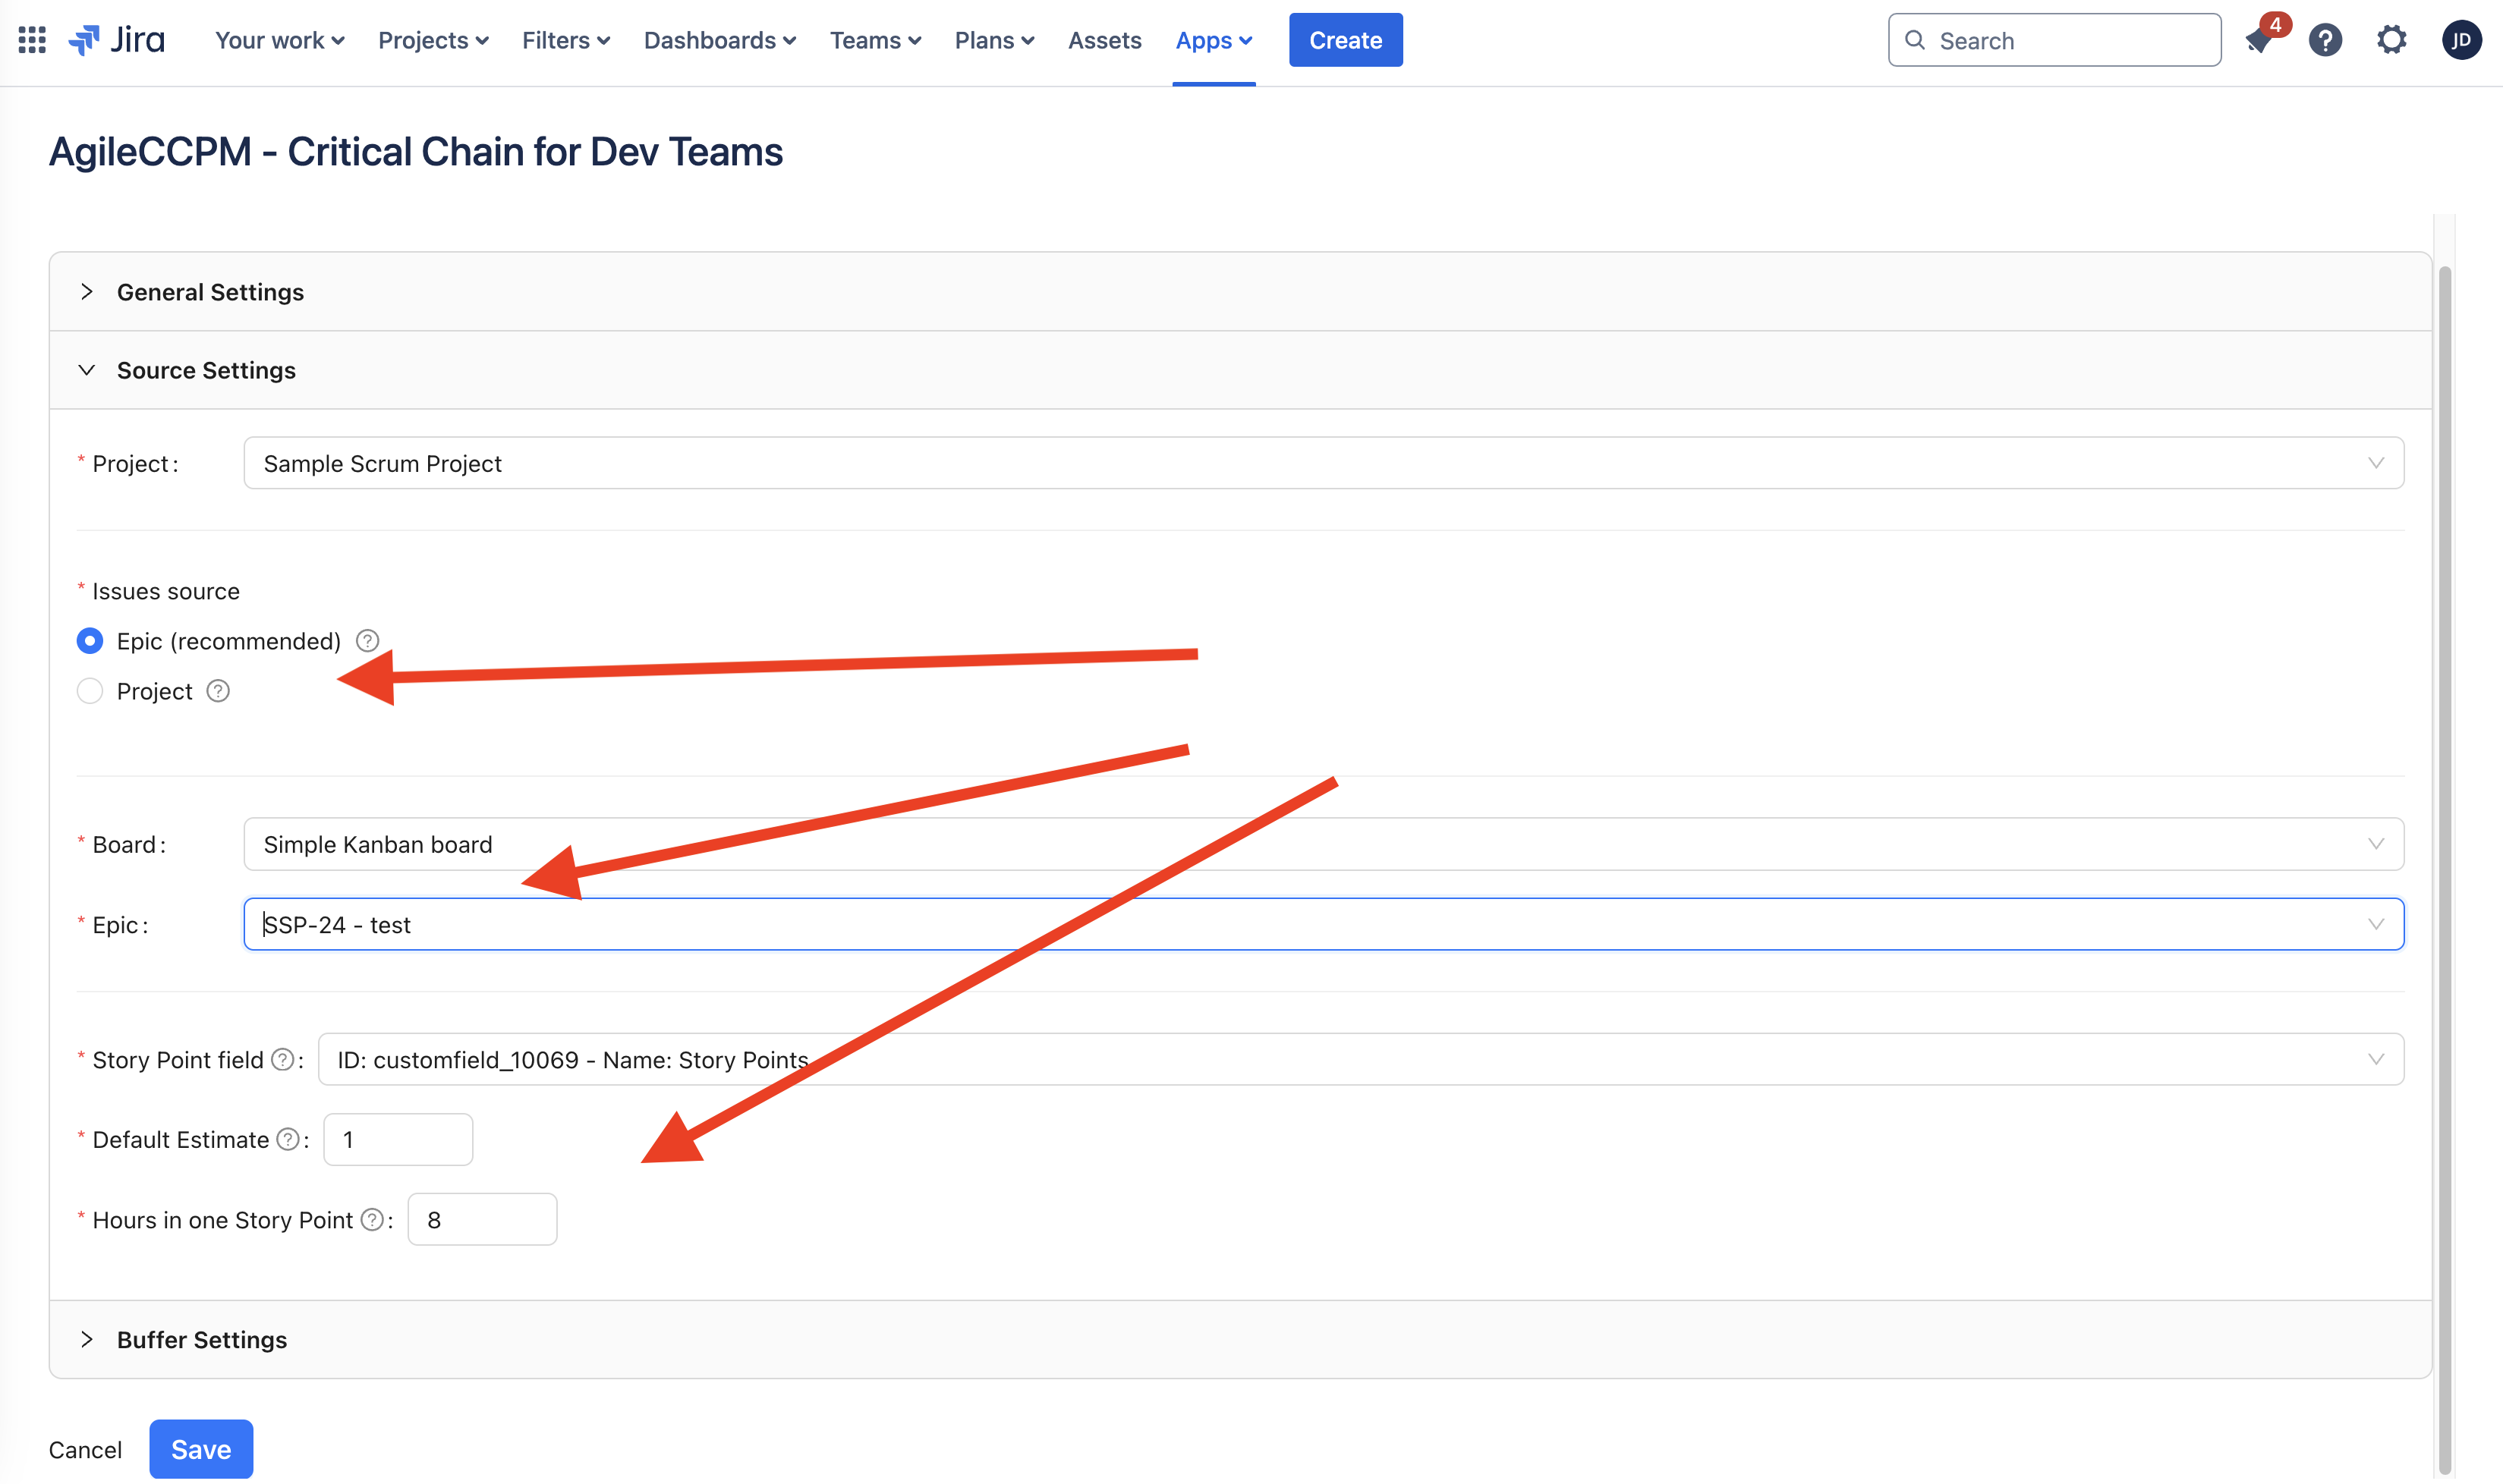
Task: Open the Board dropdown
Action: point(1323,844)
